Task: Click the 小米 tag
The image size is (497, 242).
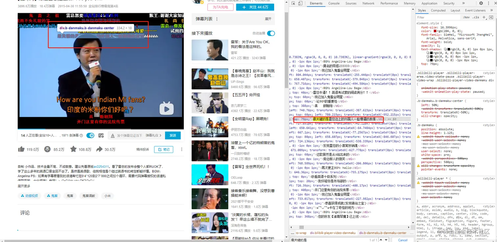Action: pos(107,196)
